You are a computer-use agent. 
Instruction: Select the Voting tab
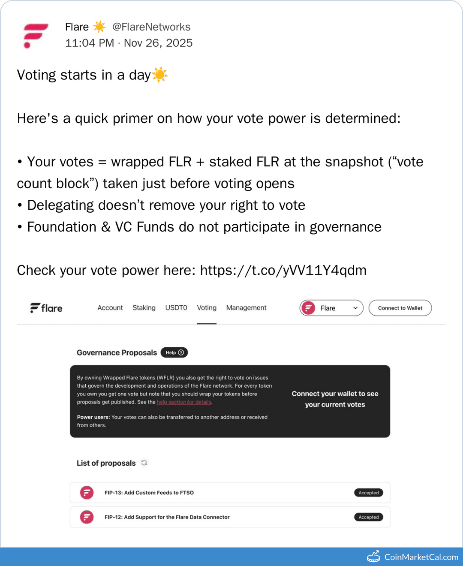[207, 308]
